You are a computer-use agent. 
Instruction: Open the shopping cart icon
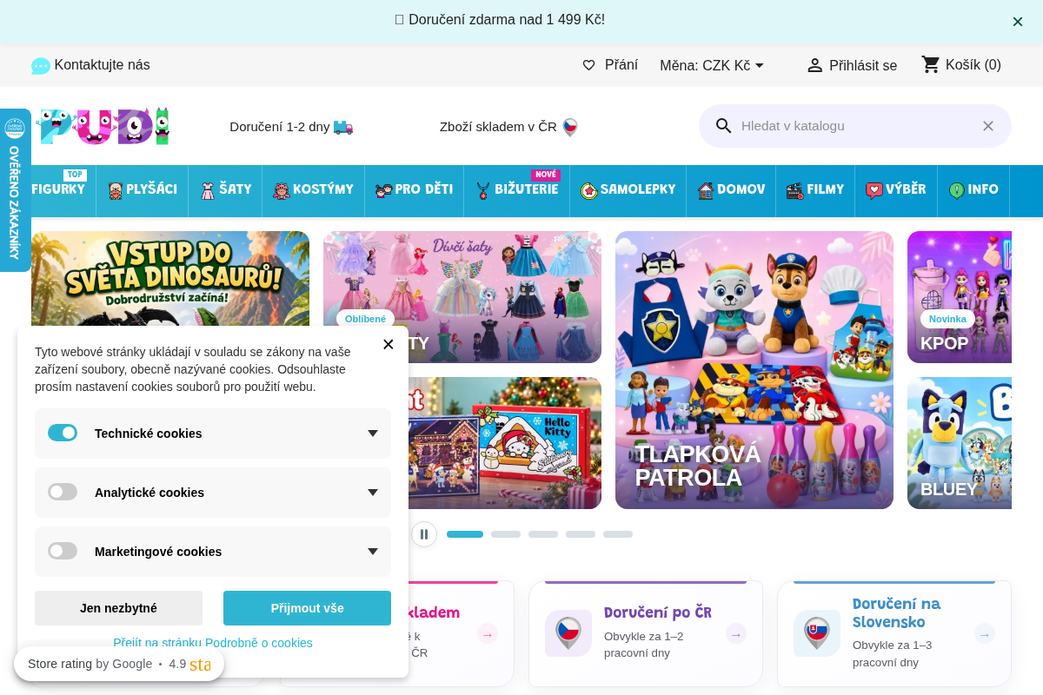point(931,64)
